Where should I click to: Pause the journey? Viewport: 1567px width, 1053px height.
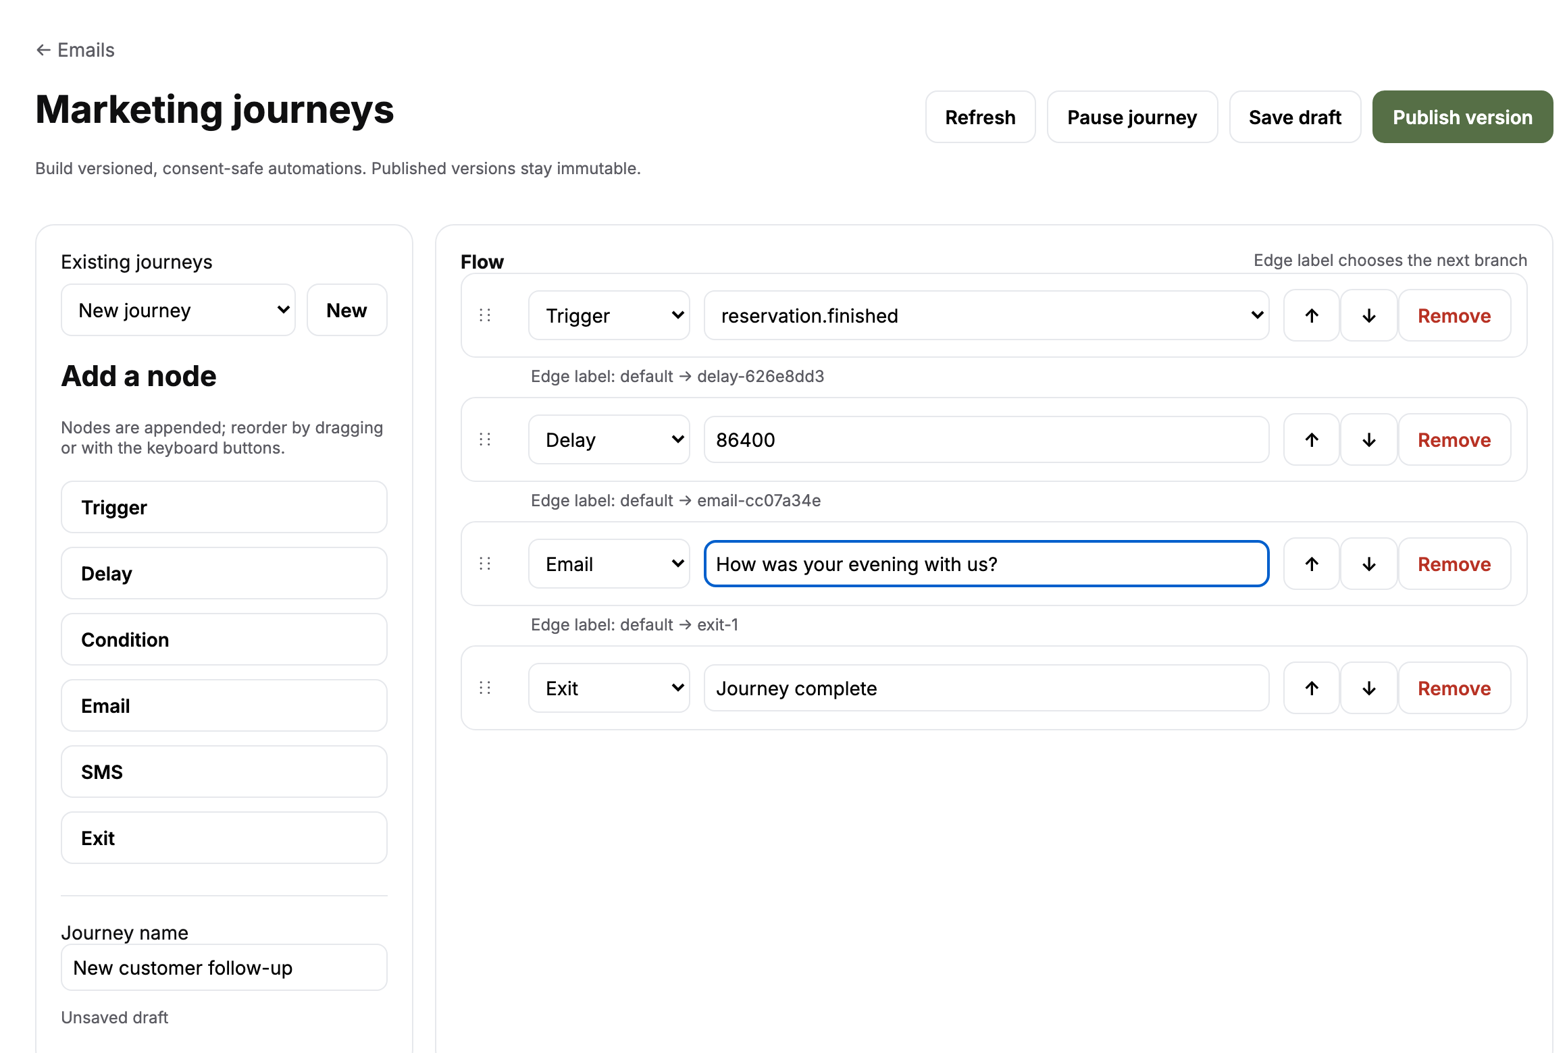(x=1132, y=117)
